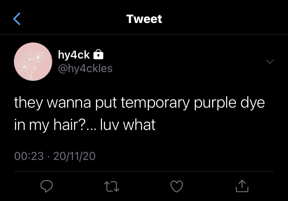The image size is (288, 201).
Task: Go back using the blue arrow
Action: 17,19
